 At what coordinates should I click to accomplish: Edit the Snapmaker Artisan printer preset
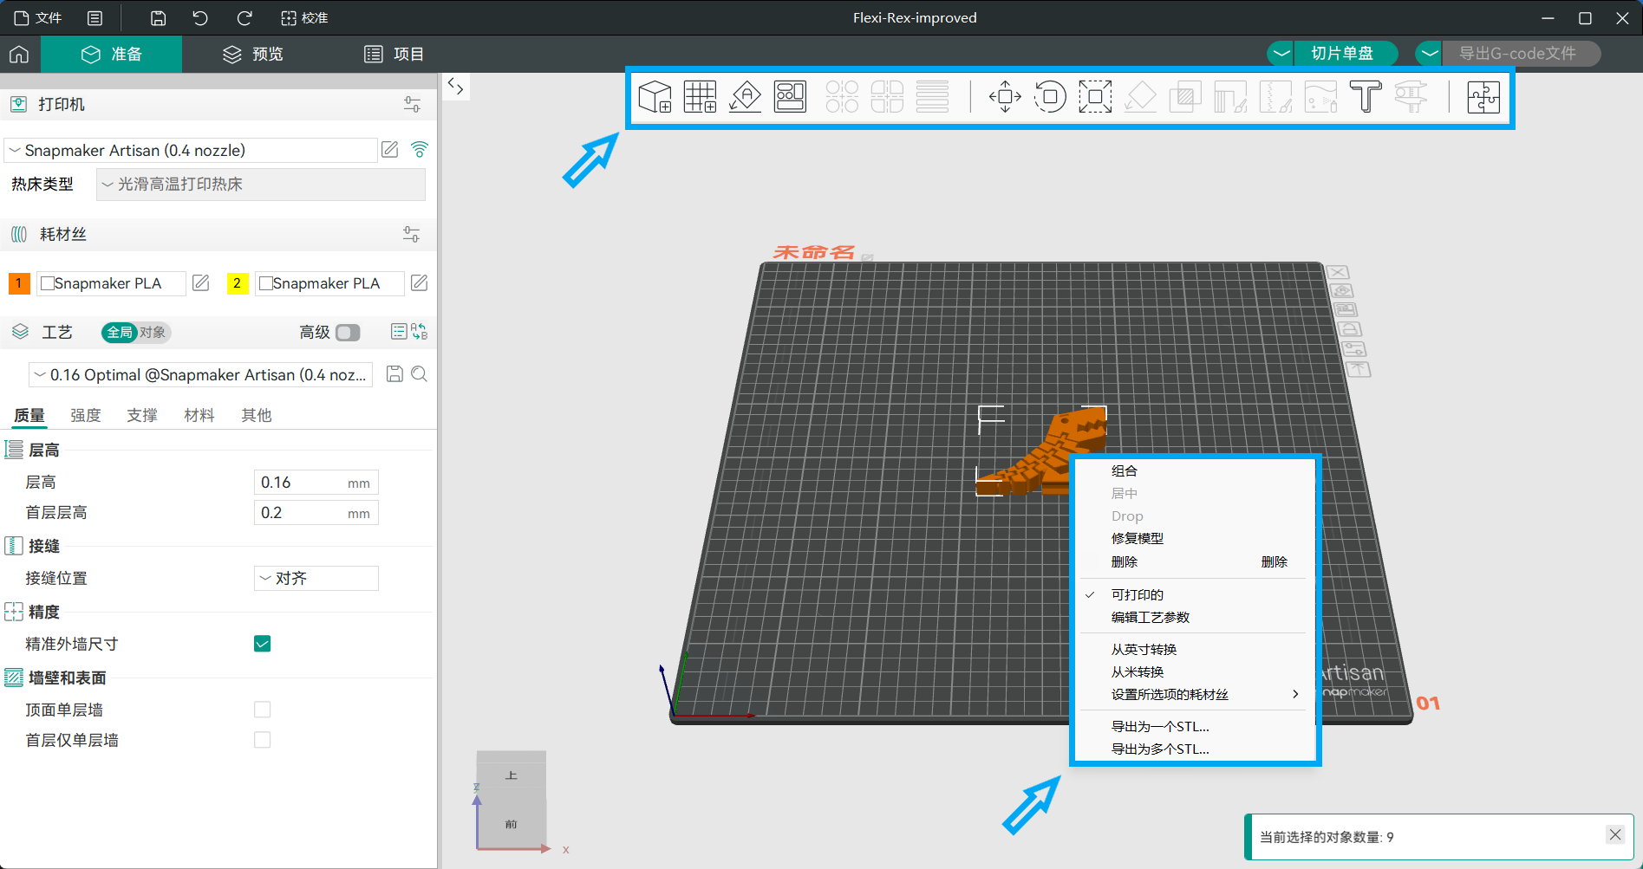(390, 150)
